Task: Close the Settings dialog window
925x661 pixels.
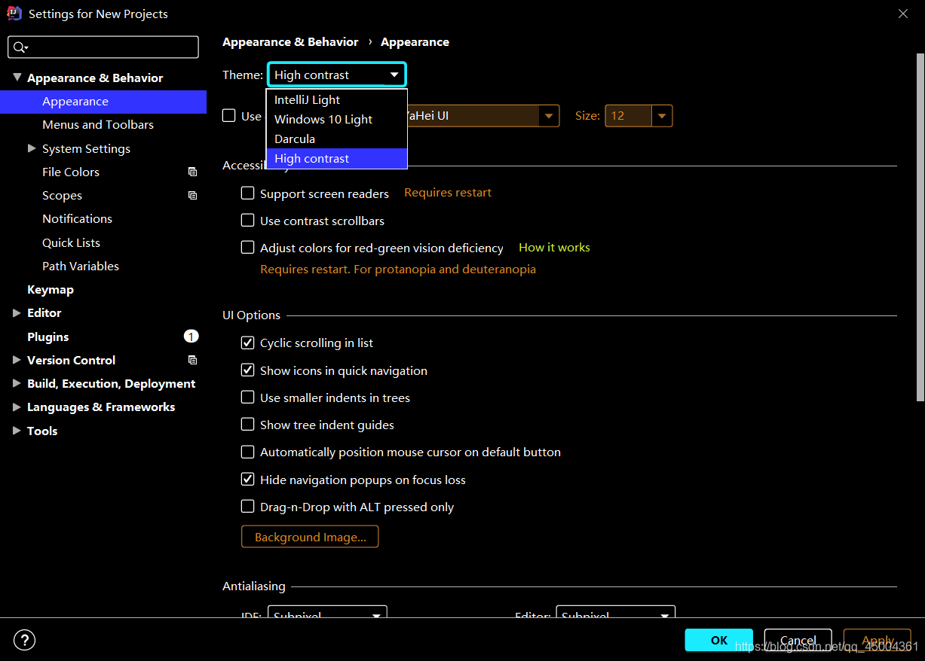Action: tap(903, 14)
